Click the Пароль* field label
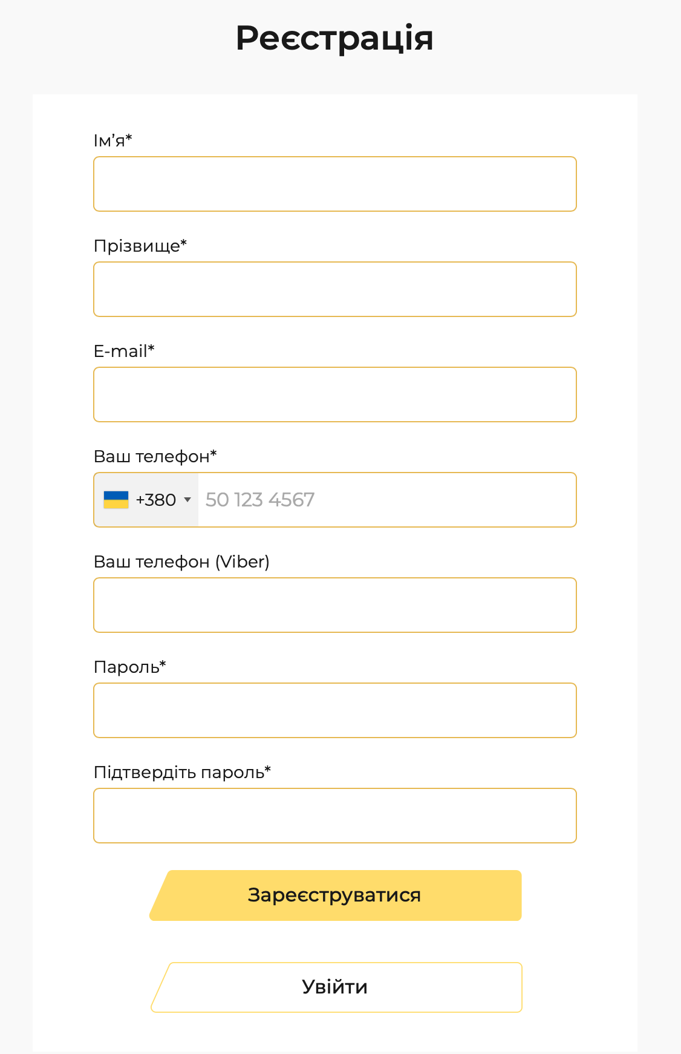 point(130,667)
